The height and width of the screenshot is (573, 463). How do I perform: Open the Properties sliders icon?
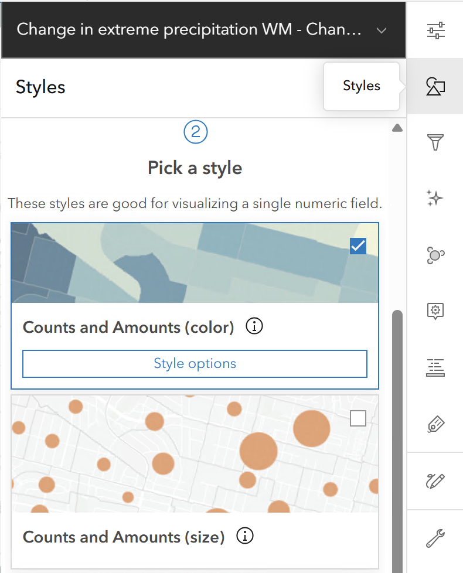click(x=435, y=30)
